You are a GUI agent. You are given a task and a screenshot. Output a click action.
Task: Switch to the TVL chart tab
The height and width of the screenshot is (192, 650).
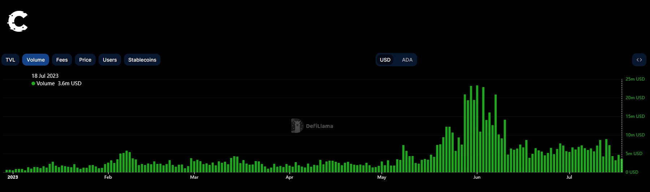pos(10,60)
